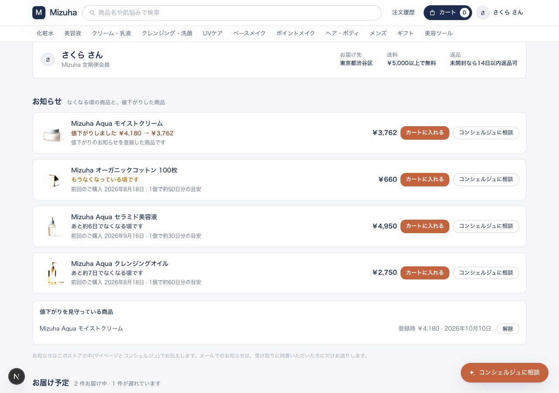This screenshot has width=559, height=393.
Task: Click the search magnifier icon
Action: 92,13
